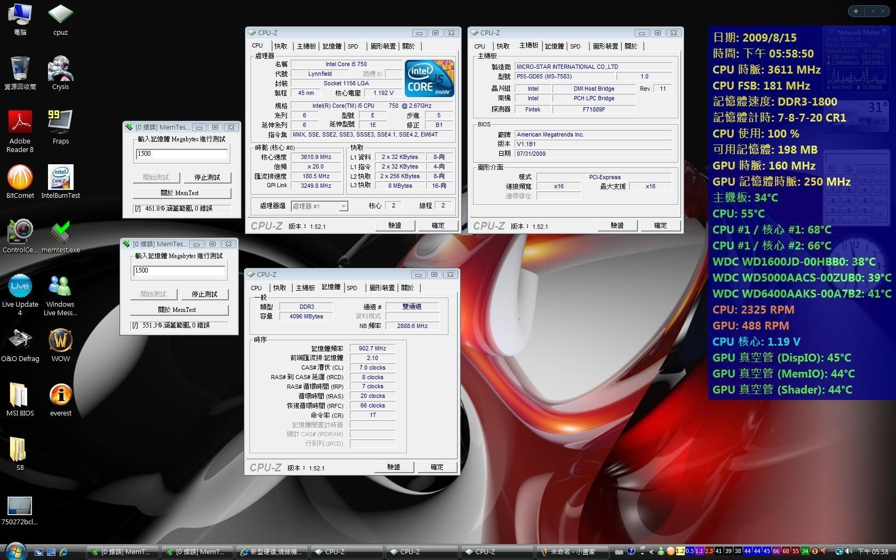Click the taskbar clock 下午 05:58
896x560 pixels.
(x=873, y=551)
